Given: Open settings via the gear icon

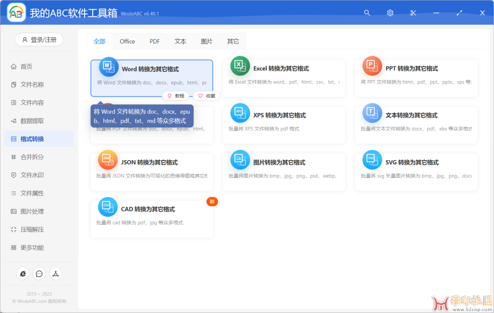Looking at the screenshot, I should 390,13.
